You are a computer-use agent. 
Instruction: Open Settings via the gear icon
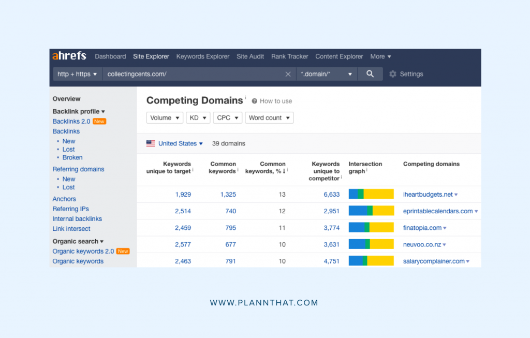coord(392,74)
